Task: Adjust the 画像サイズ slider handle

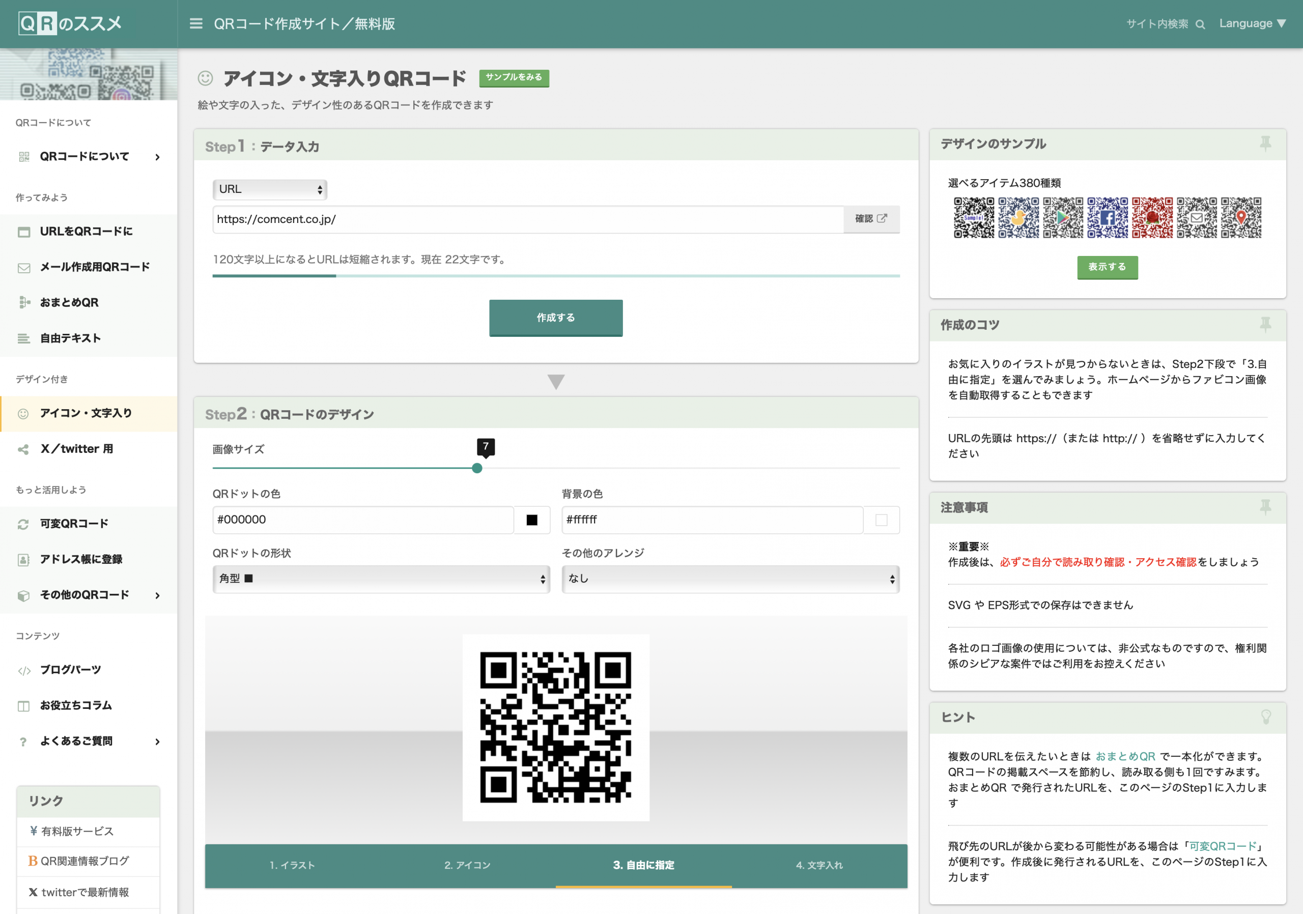Action: [x=477, y=468]
